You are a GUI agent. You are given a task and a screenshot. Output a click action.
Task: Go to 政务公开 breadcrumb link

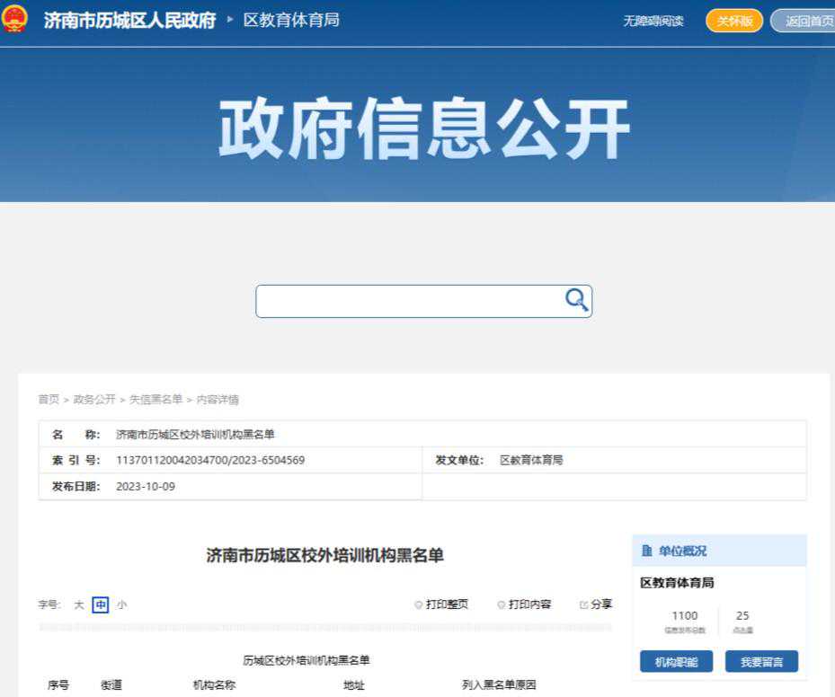coord(94,400)
